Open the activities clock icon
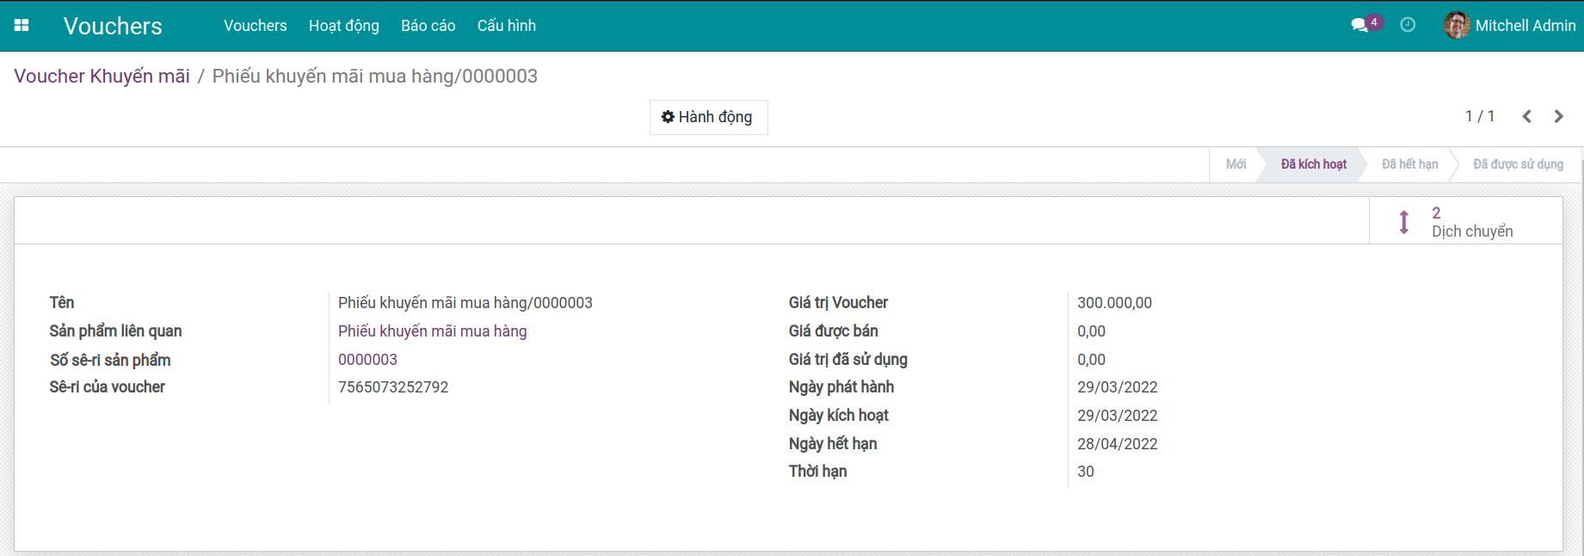The width and height of the screenshot is (1584, 556). point(1408,25)
